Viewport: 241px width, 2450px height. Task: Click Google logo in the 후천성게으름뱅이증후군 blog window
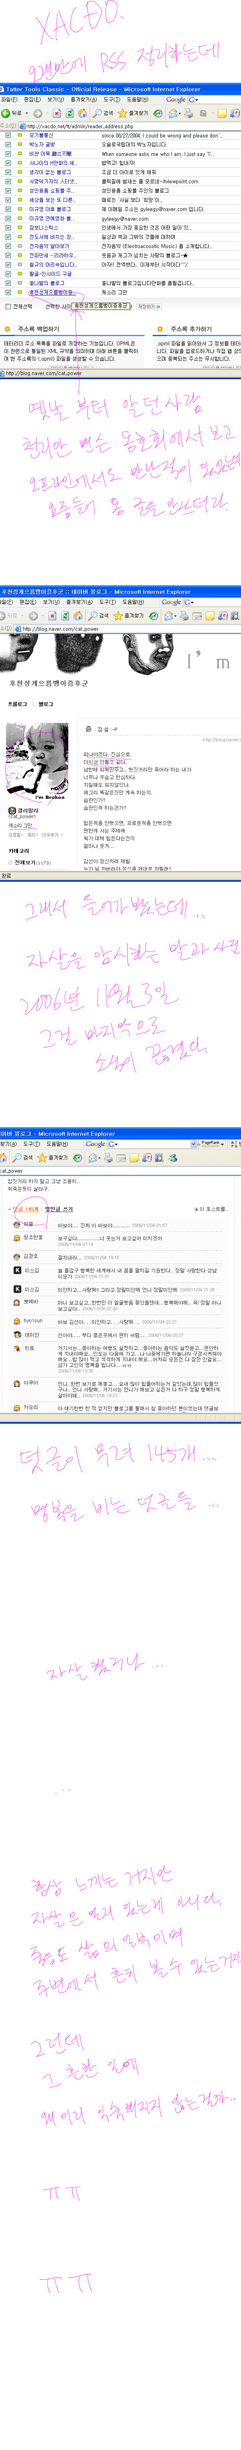[172, 601]
